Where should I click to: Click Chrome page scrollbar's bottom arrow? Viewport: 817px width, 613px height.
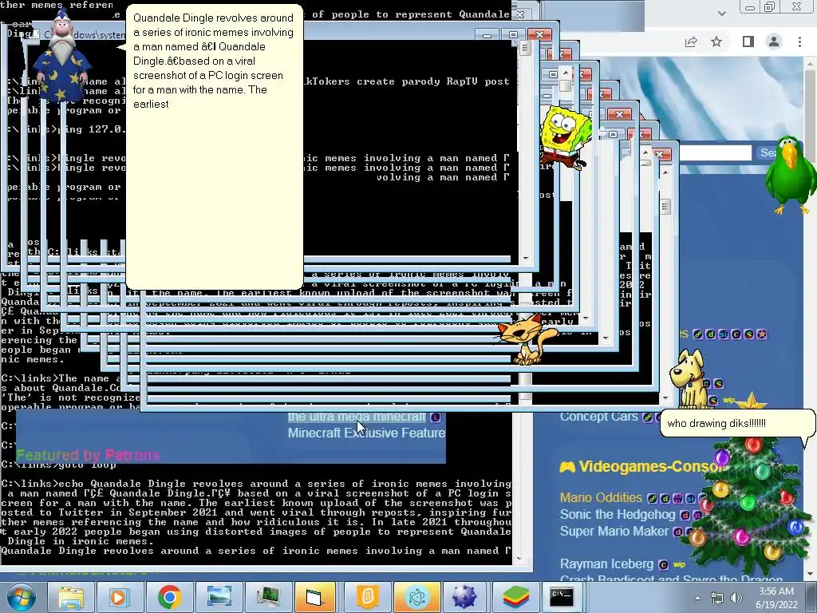coord(810,573)
